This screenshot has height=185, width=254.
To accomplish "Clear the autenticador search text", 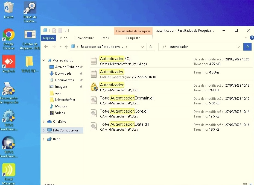I will [239, 47].
